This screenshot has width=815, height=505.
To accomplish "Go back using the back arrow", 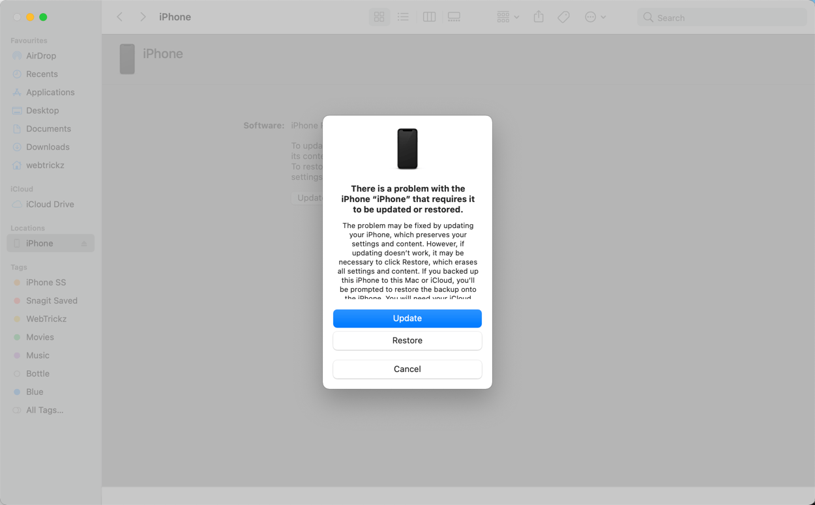I will [x=120, y=17].
